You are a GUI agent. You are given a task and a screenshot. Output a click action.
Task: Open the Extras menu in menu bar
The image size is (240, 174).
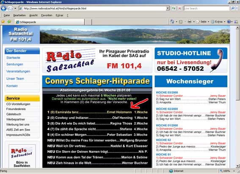coord(59,15)
